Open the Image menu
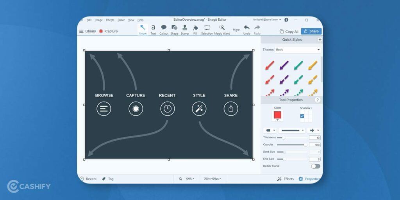400x200 pixels. point(98,20)
